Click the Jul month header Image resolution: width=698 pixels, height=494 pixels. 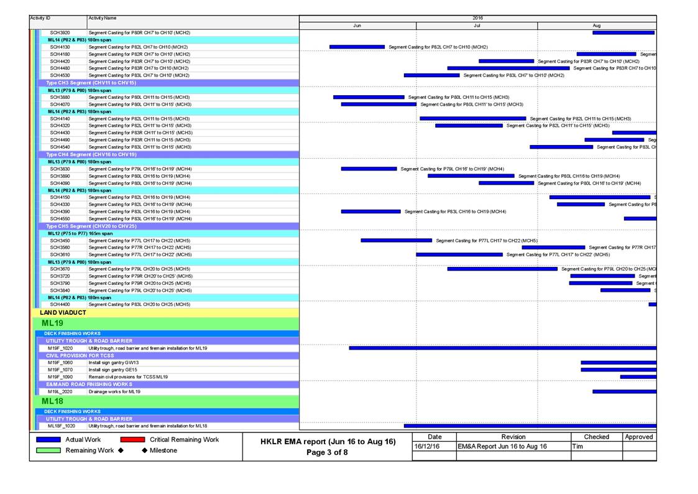(477, 26)
